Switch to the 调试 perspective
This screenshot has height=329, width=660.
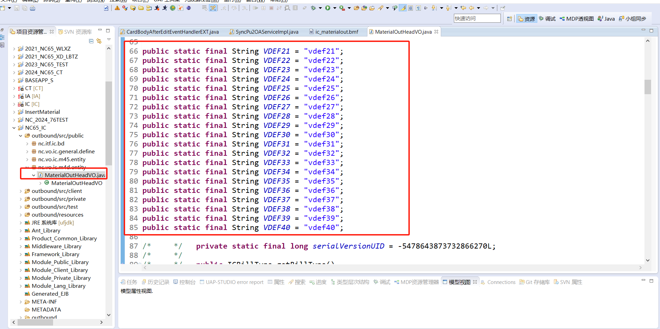(547, 19)
